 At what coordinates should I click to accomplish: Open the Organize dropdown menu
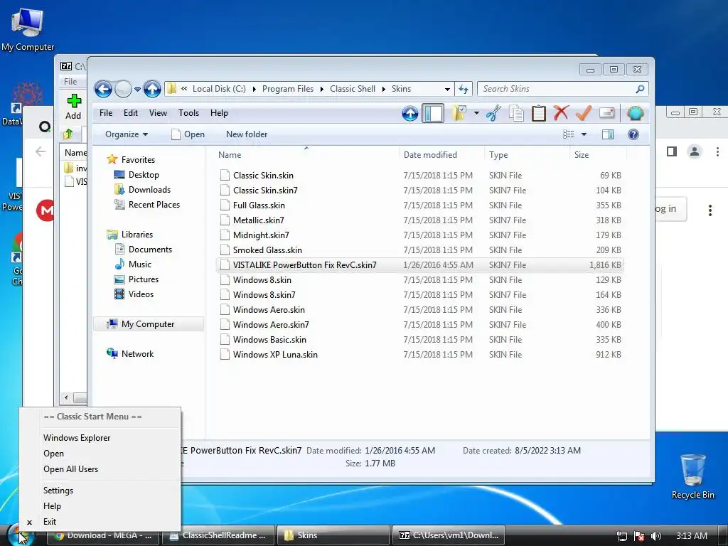pos(127,134)
